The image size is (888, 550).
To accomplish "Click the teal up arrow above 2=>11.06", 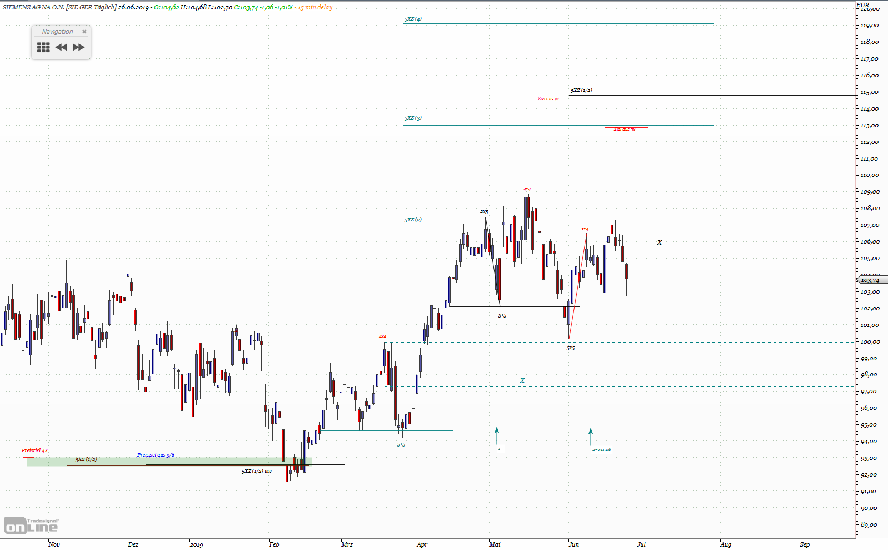I will click(591, 437).
